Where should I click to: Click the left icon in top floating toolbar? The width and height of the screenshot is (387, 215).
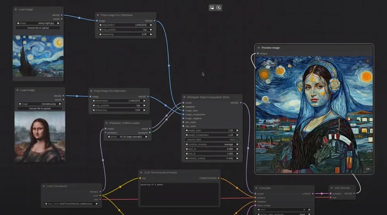click(x=212, y=8)
